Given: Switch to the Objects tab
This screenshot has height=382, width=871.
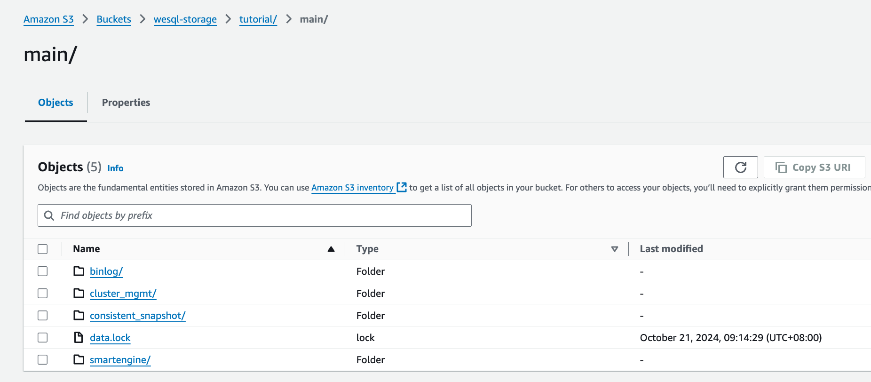Looking at the screenshot, I should tap(55, 103).
